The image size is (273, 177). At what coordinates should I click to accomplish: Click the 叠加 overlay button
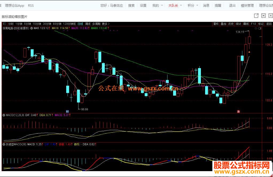223,24
